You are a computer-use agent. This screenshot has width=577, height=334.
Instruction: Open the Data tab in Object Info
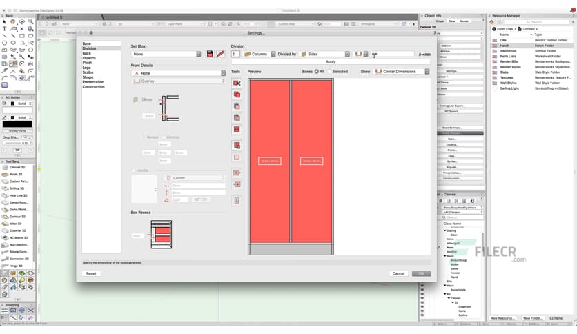point(452,21)
